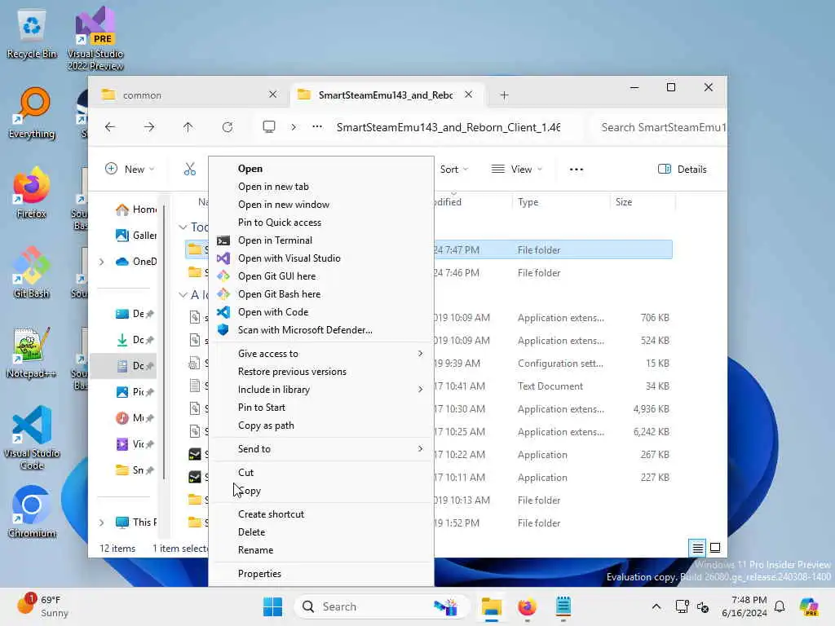The image size is (835, 626).
Task: Click the Search SmartSteamEmu field
Action: coord(659,127)
